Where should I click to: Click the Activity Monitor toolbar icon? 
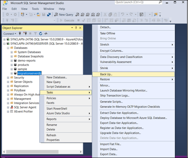[141, 14]
